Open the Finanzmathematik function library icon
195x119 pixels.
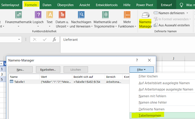pos(18,15)
